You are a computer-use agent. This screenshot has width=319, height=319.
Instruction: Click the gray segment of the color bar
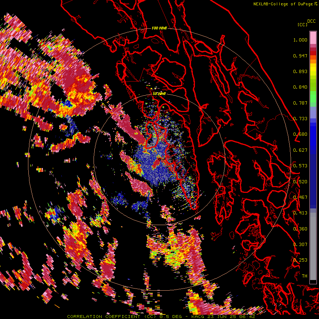coord(313,246)
